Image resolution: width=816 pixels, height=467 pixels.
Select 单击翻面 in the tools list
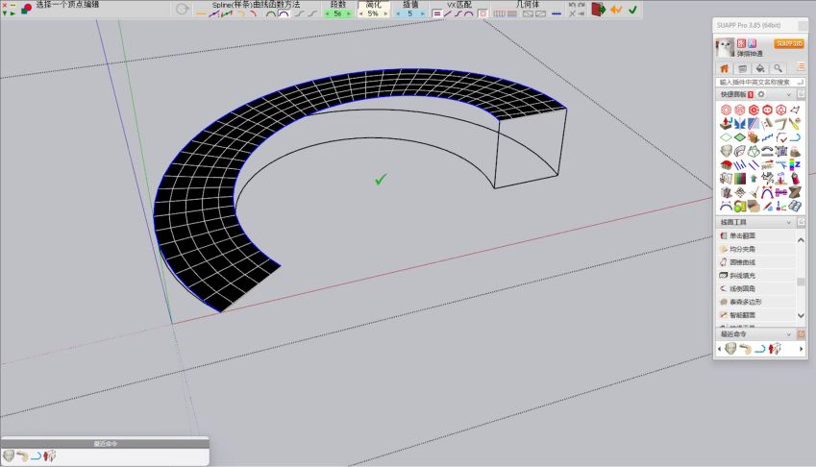(755, 235)
